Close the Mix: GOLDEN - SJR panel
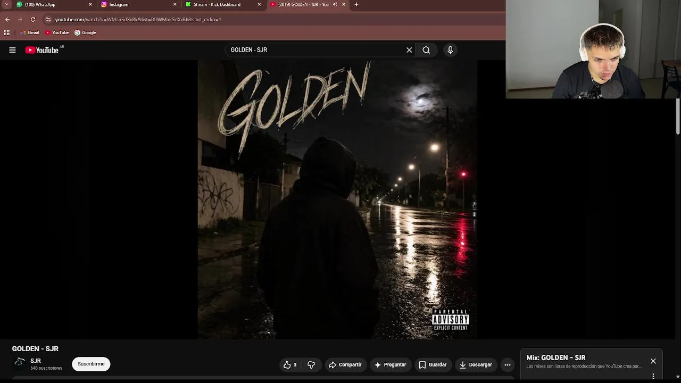Screen dimensions: 681x383 tap(653, 361)
